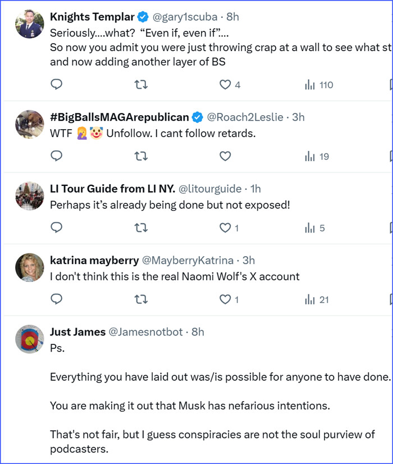This screenshot has width=393, height=464.
Task: Reply to #BigBallsMAGArepublican's tweet
Action: coord(57,156)
